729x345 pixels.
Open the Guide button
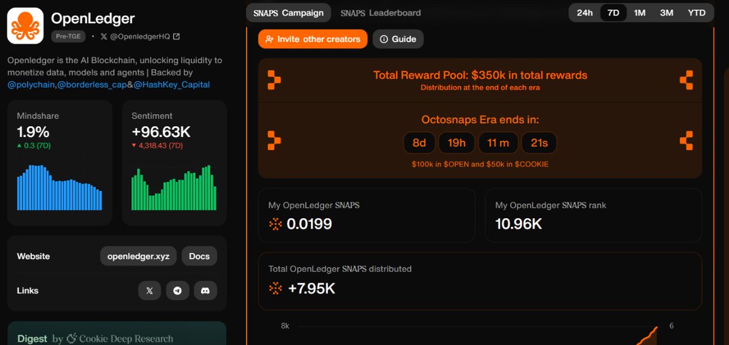coord(398,39)
